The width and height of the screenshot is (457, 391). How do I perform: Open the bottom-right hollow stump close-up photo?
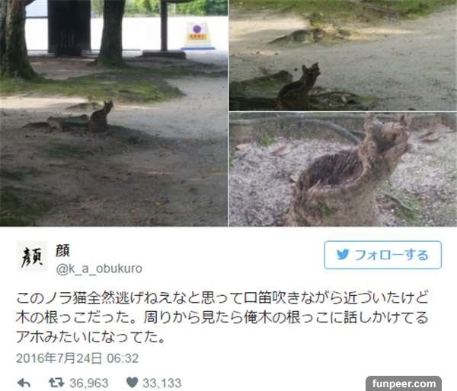(x=343, y=169)
